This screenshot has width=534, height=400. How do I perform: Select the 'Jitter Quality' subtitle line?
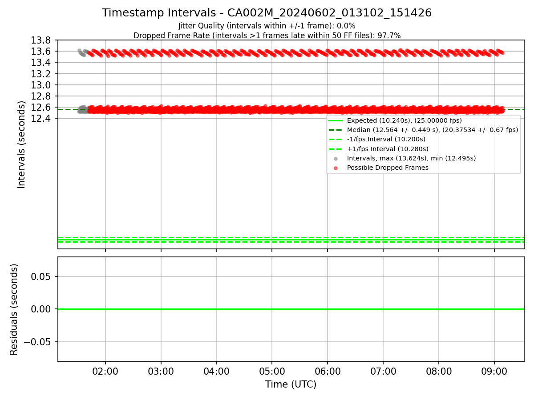click(x=267, y=26)
